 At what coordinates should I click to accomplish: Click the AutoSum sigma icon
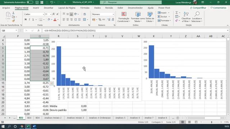click(177, 13)
